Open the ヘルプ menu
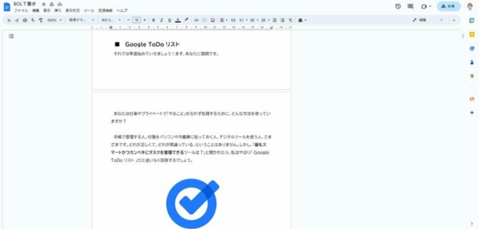Viewport: 479px width, 229px height. [x=122, y=10]
